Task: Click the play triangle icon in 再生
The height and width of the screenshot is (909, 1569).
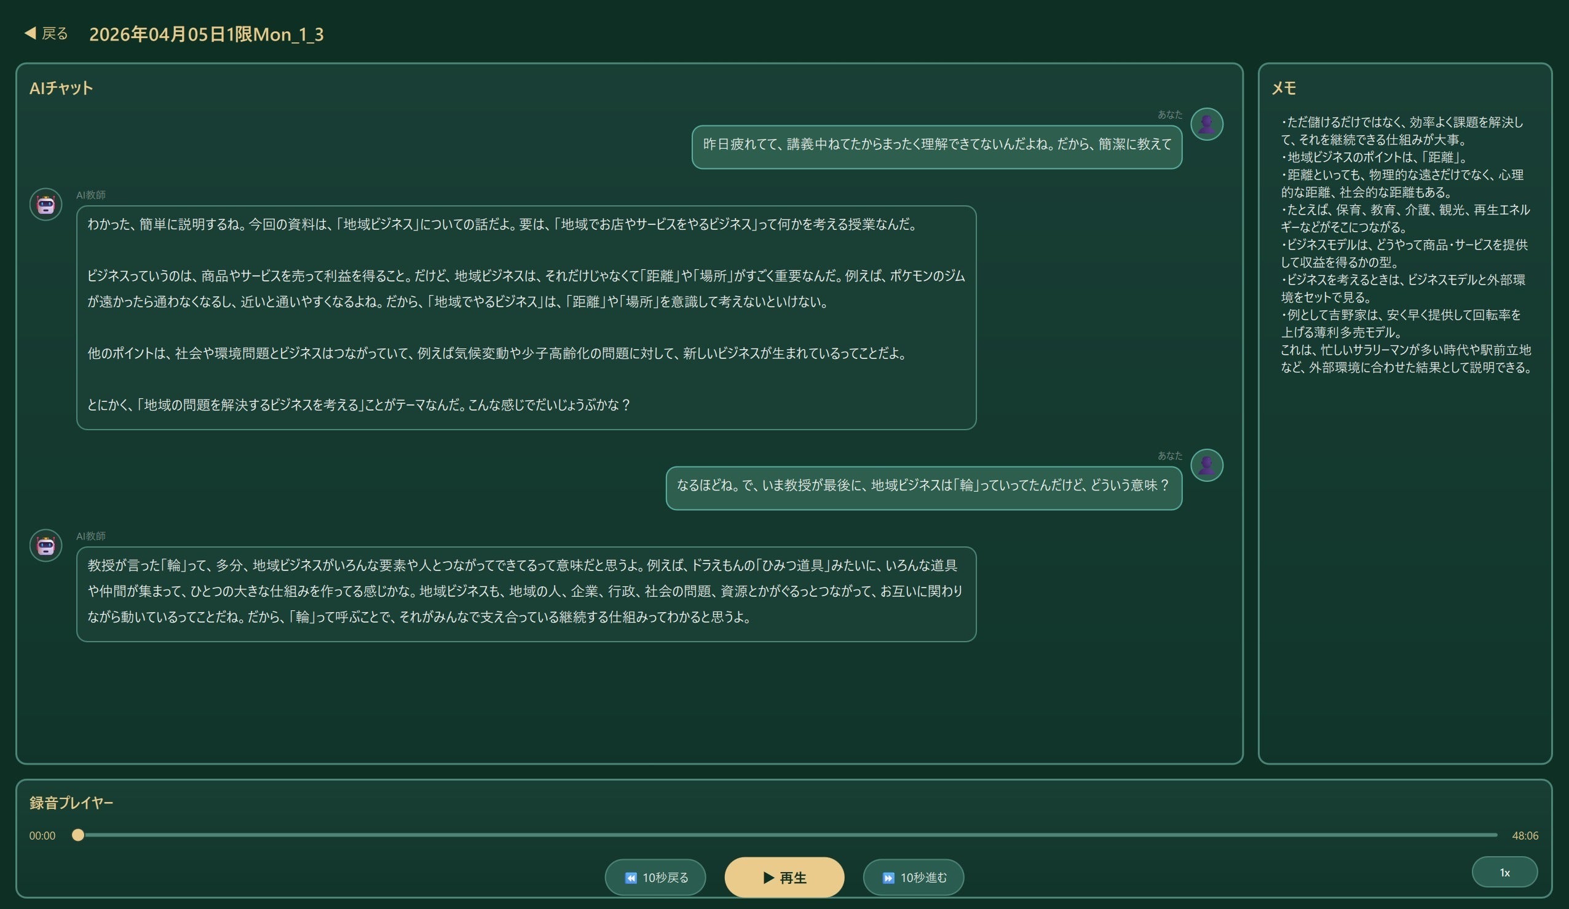Action: pos(769,877)
